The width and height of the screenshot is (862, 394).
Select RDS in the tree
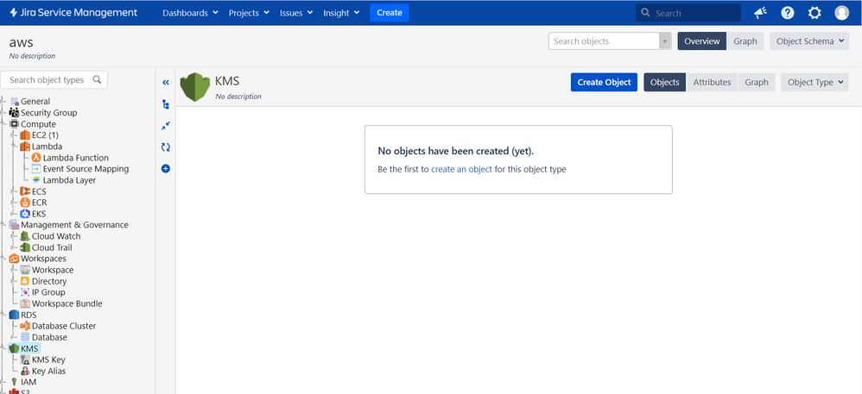(x=28, y=315)
